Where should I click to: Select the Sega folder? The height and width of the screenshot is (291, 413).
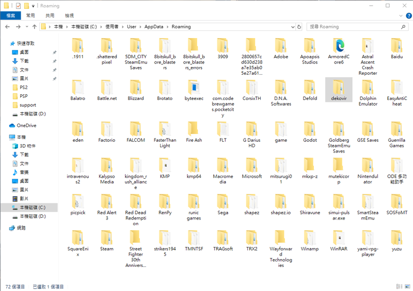tap(223, 204)
